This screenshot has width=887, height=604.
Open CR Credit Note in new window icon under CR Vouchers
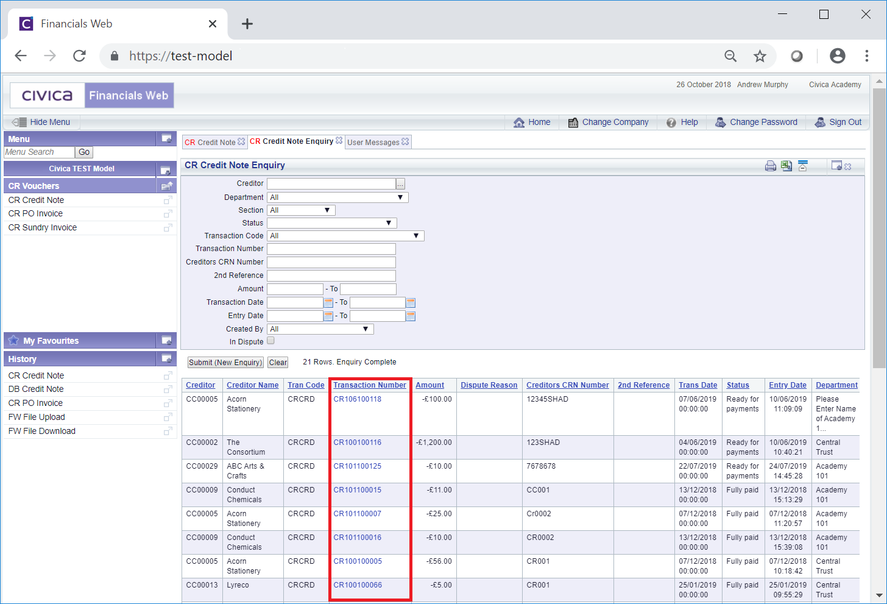[x=168, y=200]
